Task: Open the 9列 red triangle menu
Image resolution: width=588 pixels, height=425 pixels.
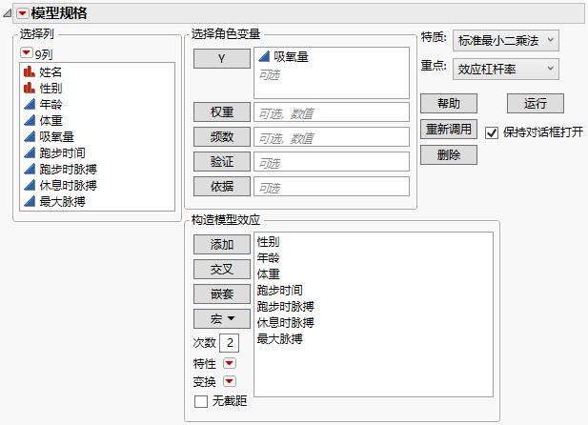Action: 27,52
